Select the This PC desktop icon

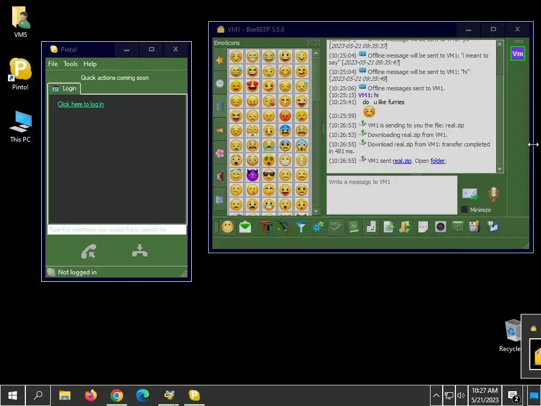21,127
